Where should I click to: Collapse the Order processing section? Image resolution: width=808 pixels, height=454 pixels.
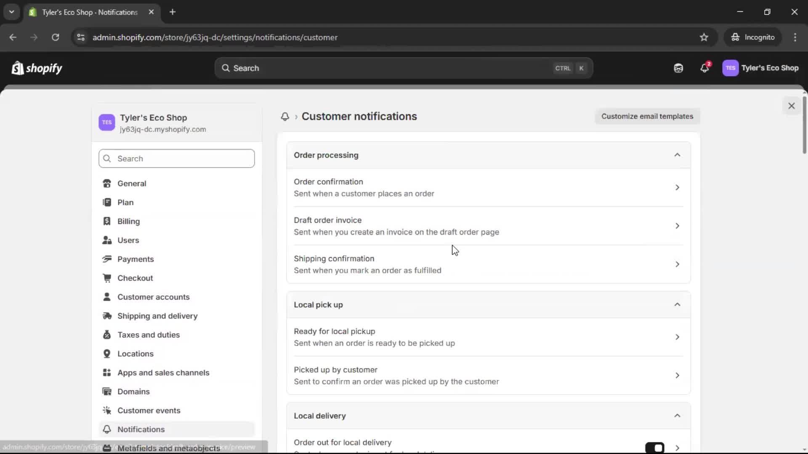coord(677,155)
